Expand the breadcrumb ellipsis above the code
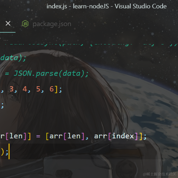 6,40
